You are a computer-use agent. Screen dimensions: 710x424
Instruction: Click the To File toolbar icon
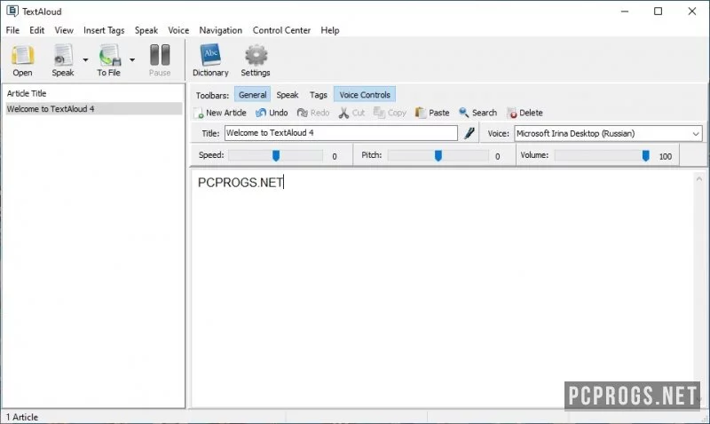(x=109, y=60)
